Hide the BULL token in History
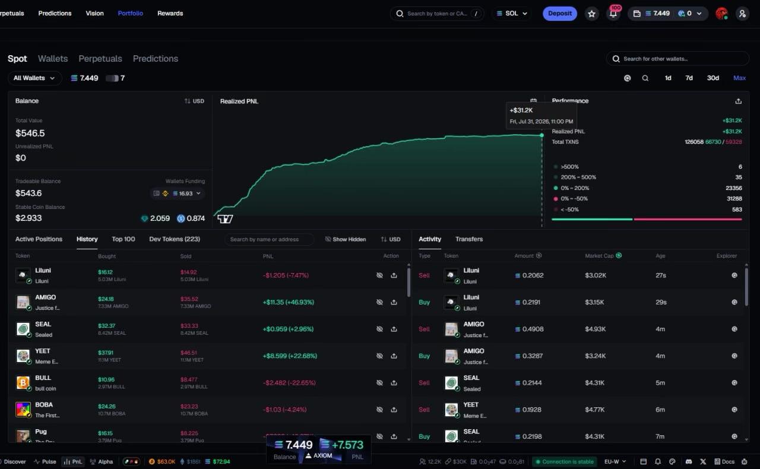 point(379,382)
